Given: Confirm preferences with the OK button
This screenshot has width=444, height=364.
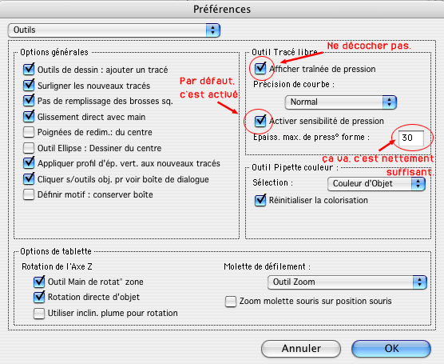Looking at the screenshot, I should point(391,349).
